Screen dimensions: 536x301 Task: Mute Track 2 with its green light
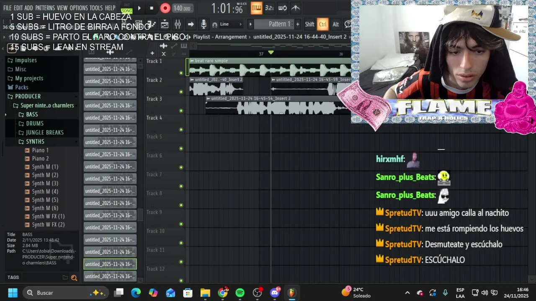click(181, 92)
